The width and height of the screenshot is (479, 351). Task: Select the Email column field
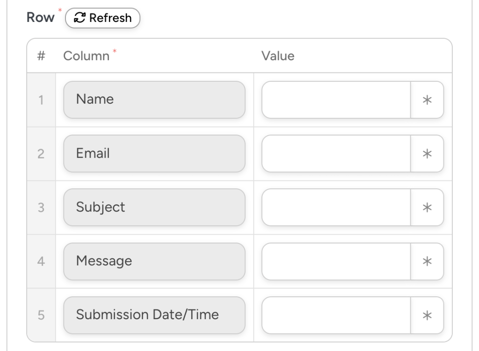pyautogui.click(x=154, y=153)
